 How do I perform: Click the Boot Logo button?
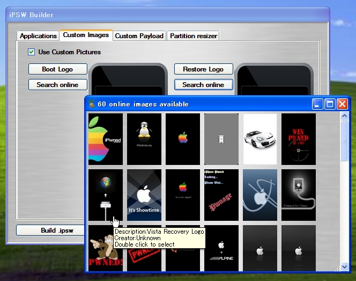pyautogui.click(x=58, y=69)
